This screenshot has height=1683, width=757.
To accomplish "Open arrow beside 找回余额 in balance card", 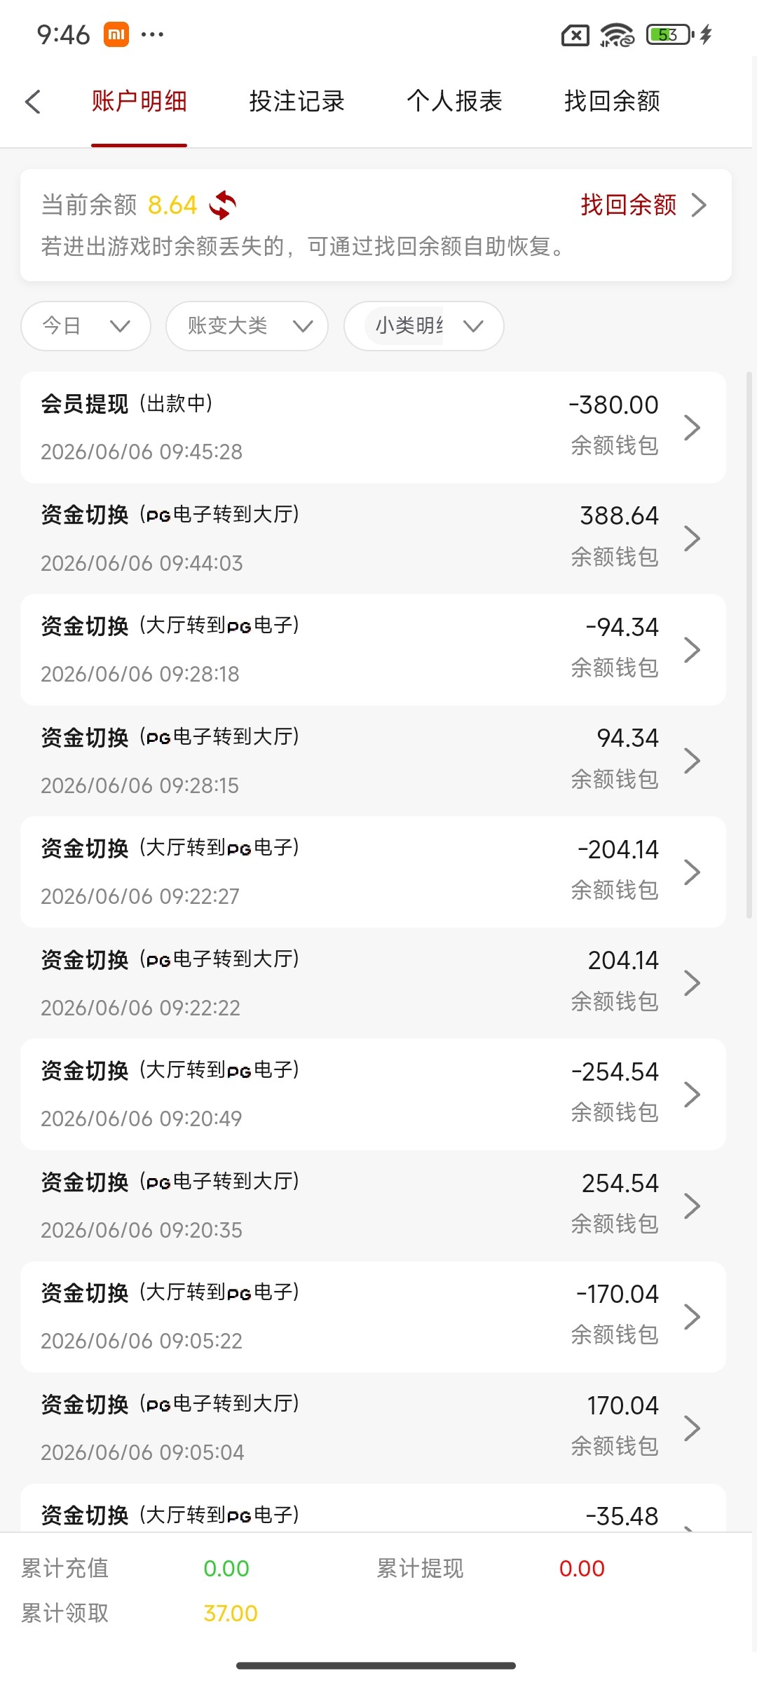I will [699, 205].
